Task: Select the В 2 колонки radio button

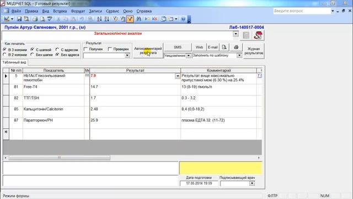Action: tap(5, 55)
